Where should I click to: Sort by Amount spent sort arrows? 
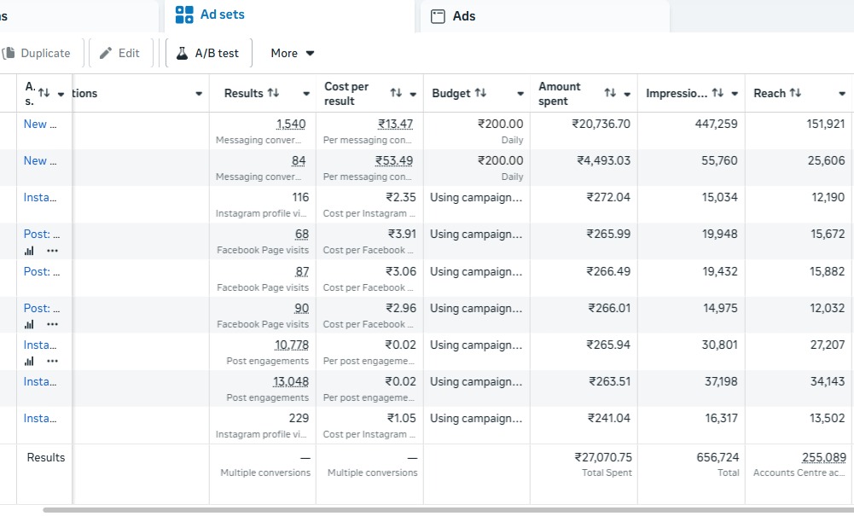610,93
